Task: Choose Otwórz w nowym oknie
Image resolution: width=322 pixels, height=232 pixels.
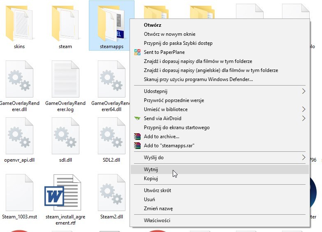Action: tap(220, 34)
